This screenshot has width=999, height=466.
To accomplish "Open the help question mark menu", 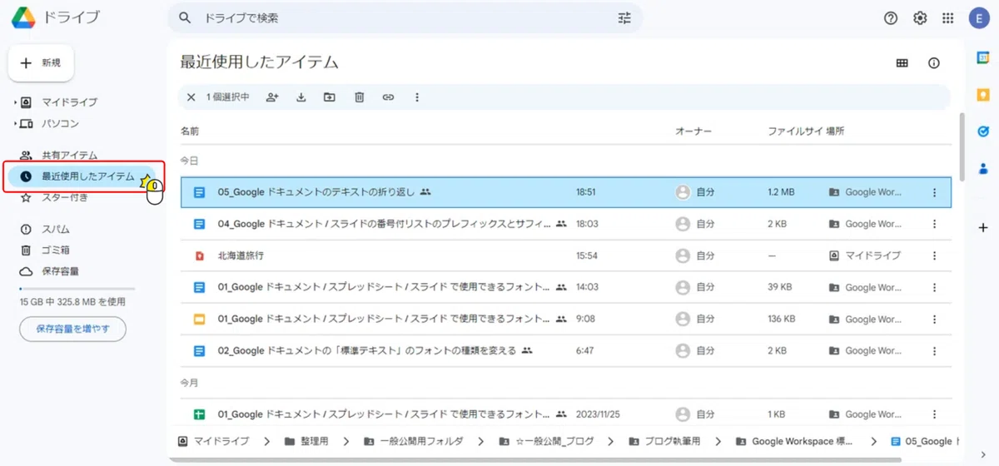I will point(891,18).
